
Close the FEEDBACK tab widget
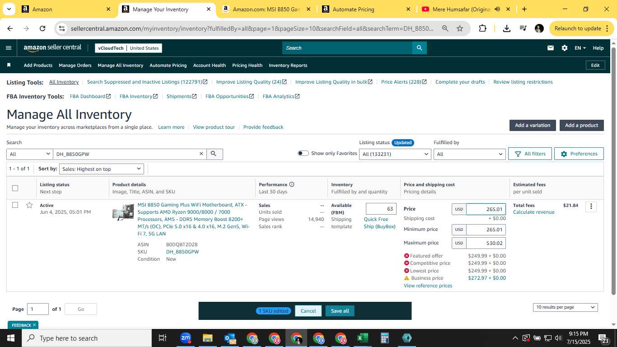(x=34, y=325)
